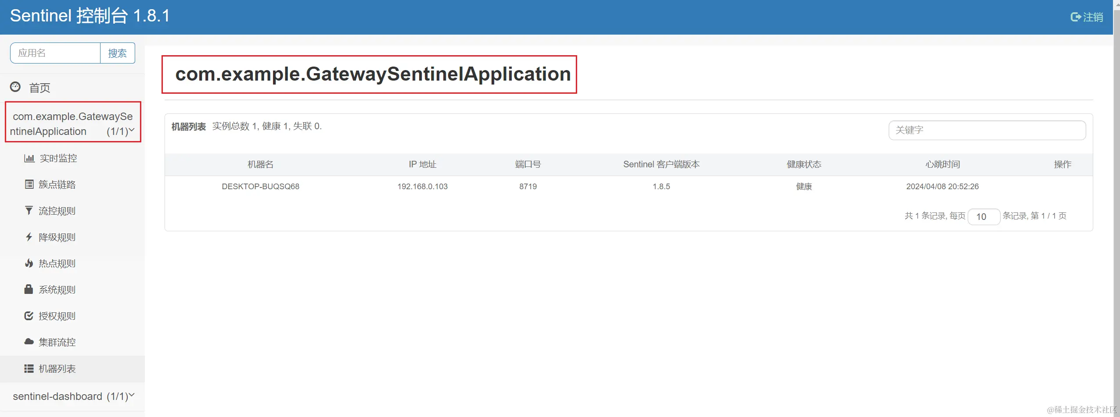The image size is (1120, 417).
Task: Open the 热点规则 flame icon
Action: click(29, 263)
